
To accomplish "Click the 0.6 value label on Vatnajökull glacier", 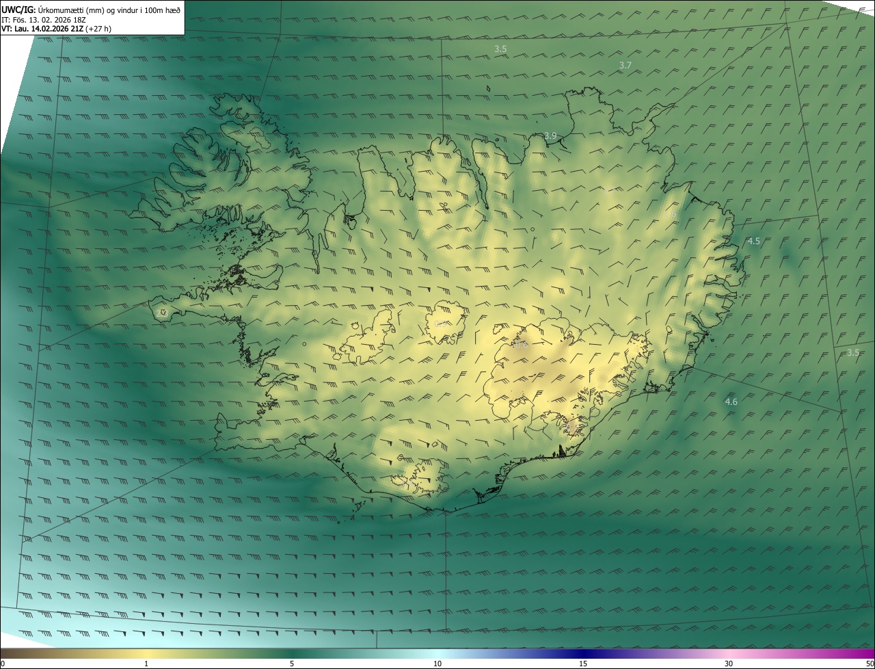I will [522, 345].
